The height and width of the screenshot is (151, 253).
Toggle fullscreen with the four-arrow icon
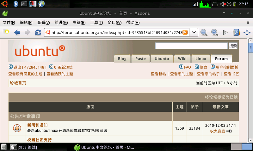pyautogui.click(x=247, y=32)
